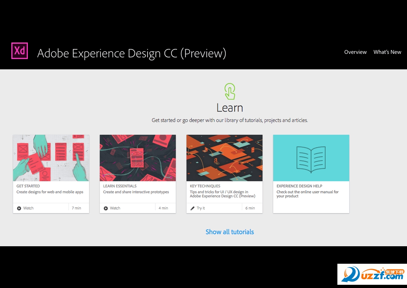
Task: Open the Learn Essentials tutorial thumbnail
Action: coord(138,158)
